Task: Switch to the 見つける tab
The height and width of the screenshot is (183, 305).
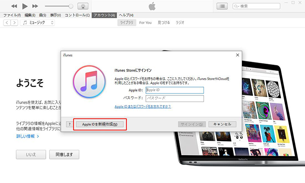Action: point(163,23)
